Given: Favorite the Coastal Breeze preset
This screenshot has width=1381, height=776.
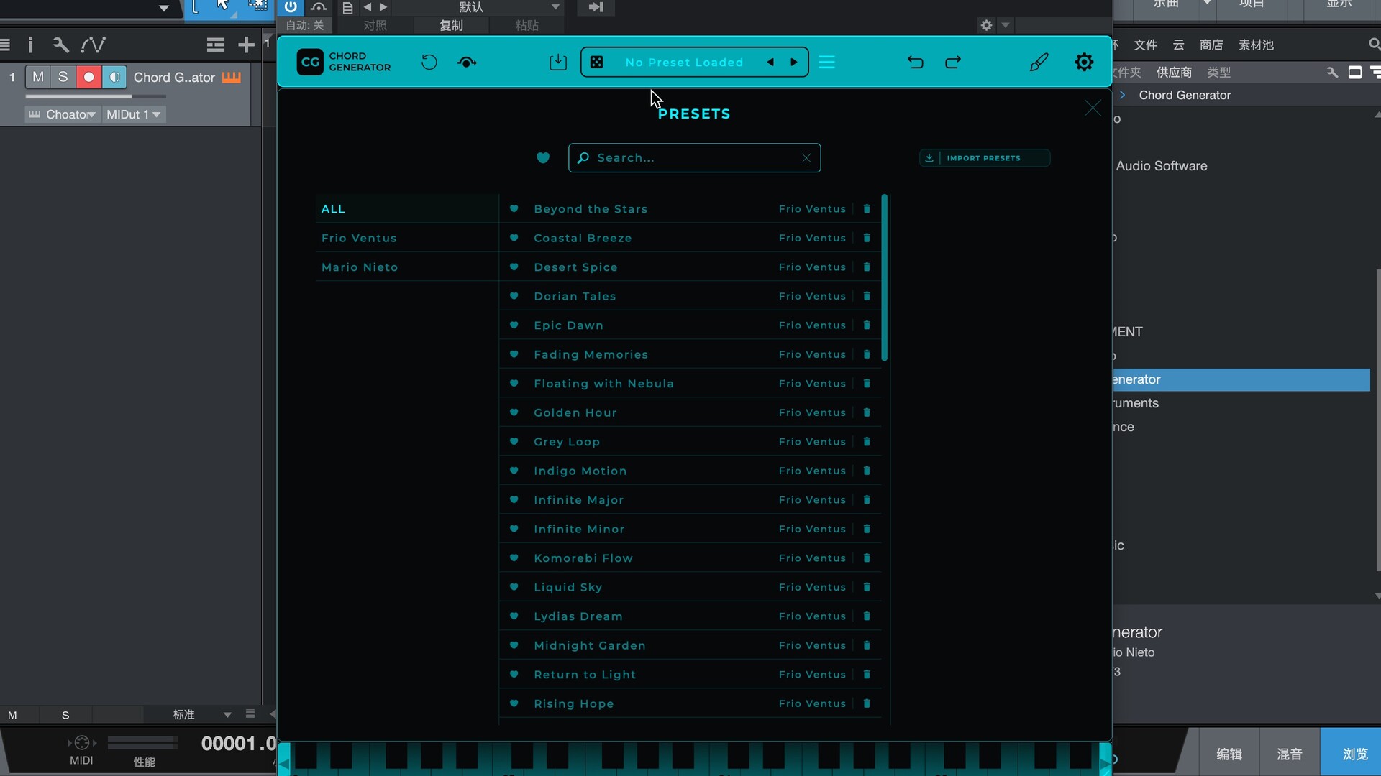Looking at the screenshot, I should tap(514, 238).
